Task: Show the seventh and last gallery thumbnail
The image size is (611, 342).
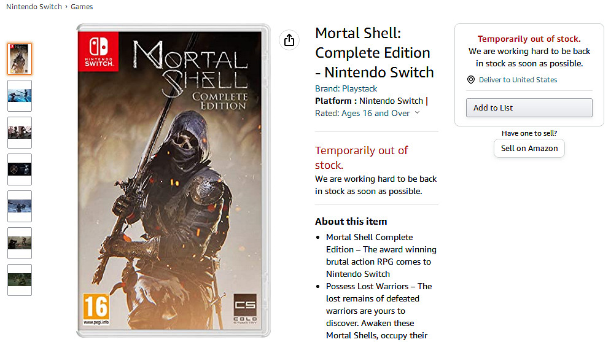Action: tap(20, 280)
